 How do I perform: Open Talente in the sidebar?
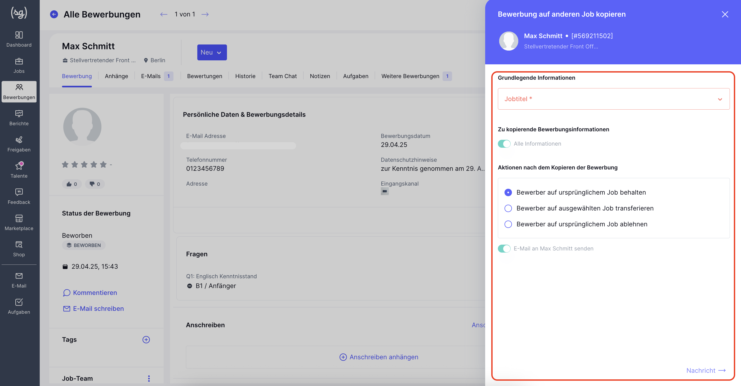(19, 170)
